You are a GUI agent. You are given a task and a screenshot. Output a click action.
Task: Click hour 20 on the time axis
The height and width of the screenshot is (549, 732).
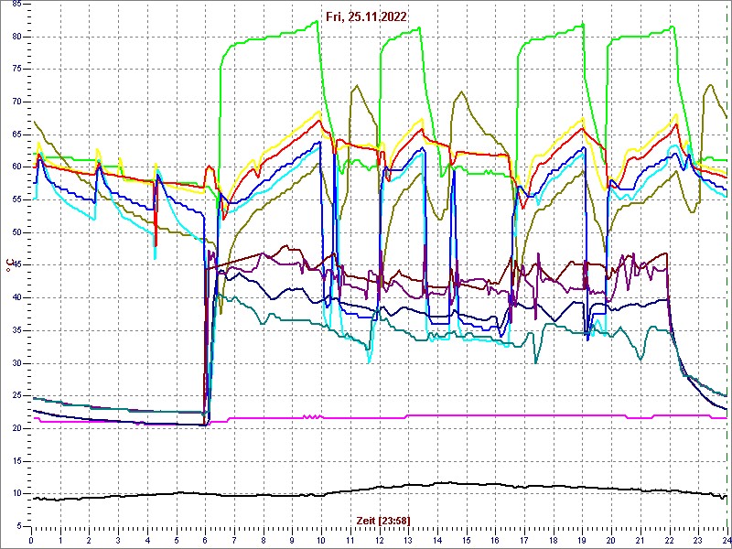[x=611, y=540]
